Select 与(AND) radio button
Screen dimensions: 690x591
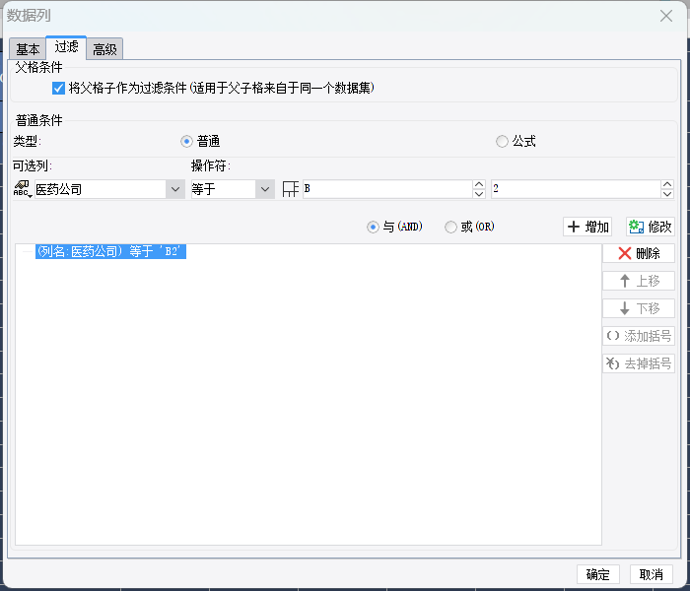[373, 227]
